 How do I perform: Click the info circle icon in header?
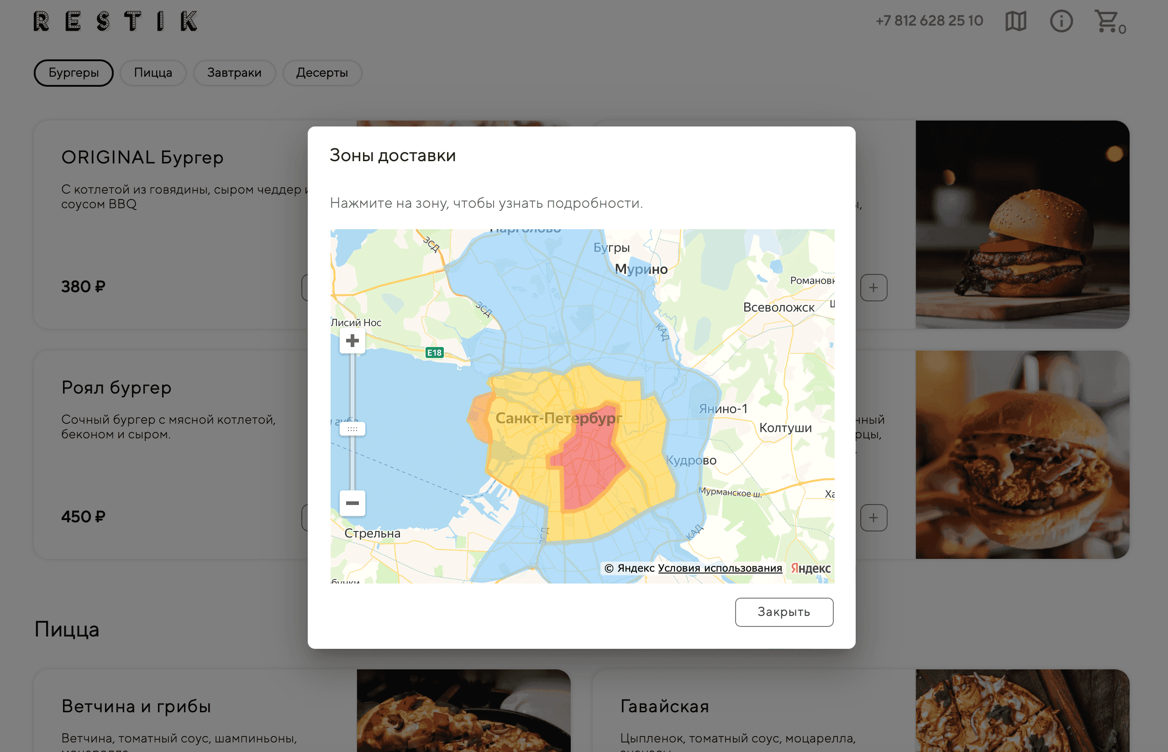[x=1061, y=21]
